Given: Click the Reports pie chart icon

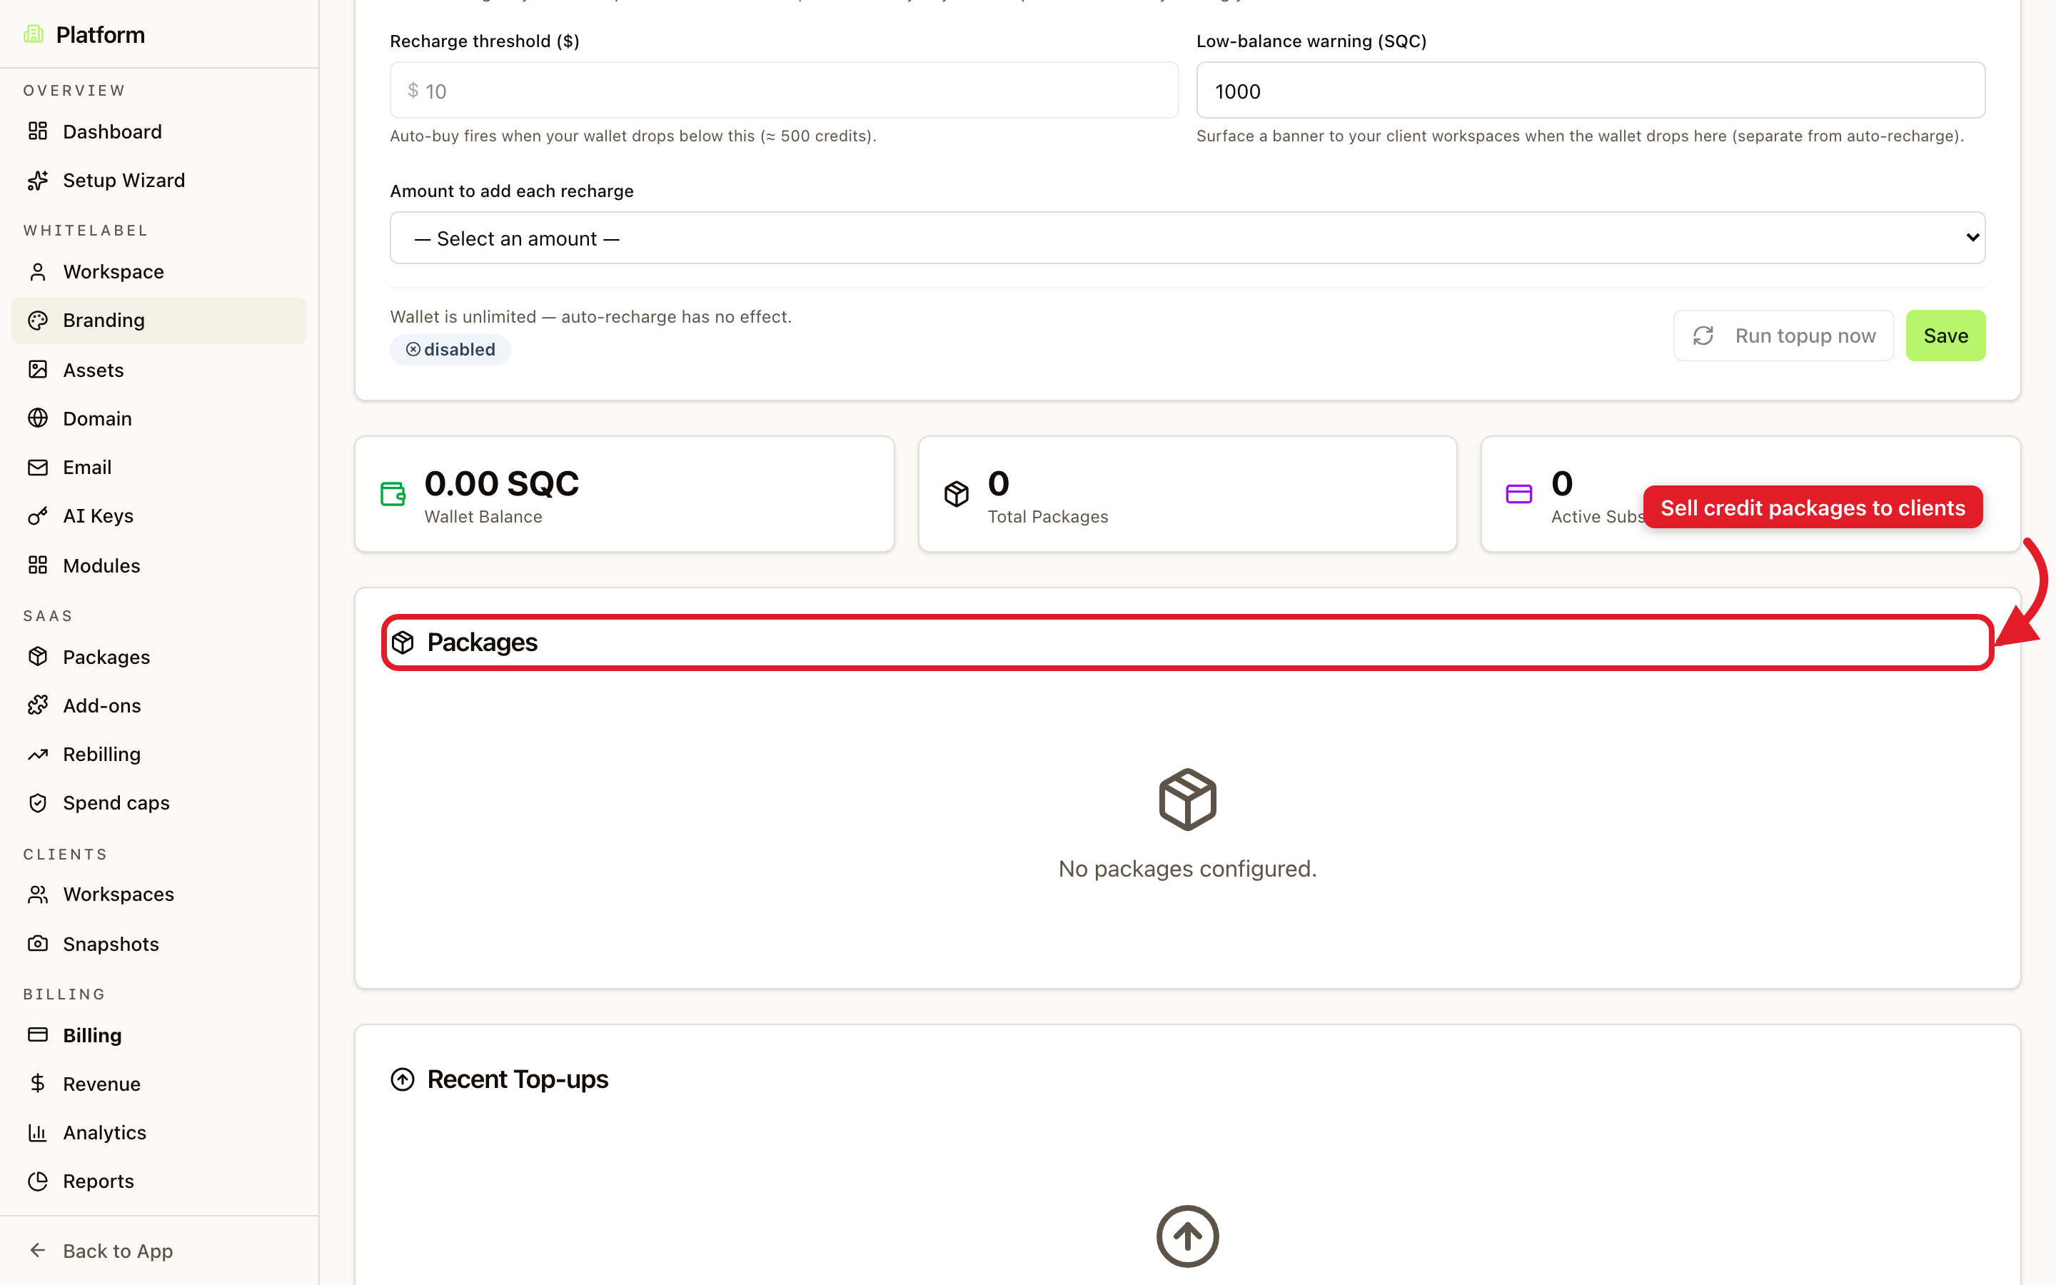Looking at the screenshot, I should pos(37,1181).
